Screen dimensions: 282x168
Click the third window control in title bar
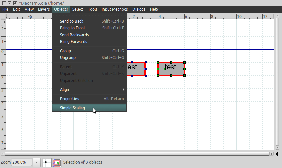tap(15, 3)
